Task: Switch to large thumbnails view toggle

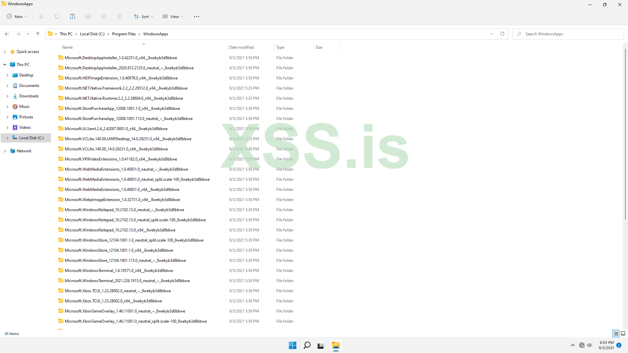Action: (623, 333)
